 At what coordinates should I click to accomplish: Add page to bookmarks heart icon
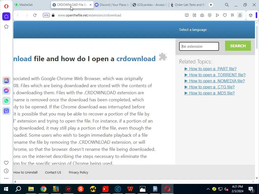click(225, 15)
